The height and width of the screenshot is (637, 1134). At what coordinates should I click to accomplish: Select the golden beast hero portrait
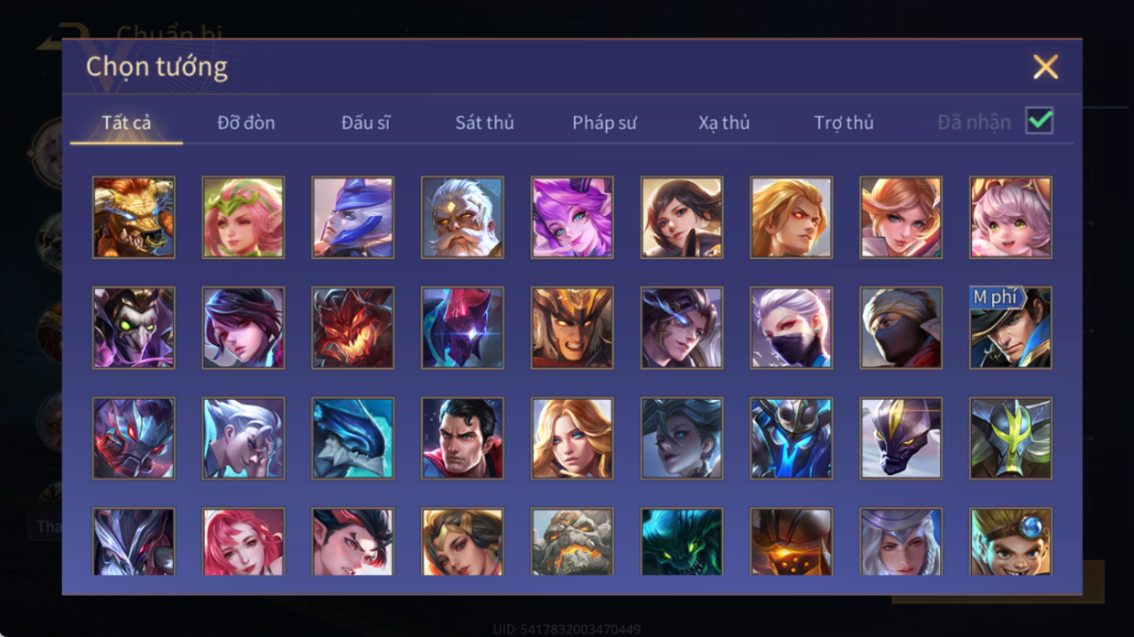tap(134, 218)
